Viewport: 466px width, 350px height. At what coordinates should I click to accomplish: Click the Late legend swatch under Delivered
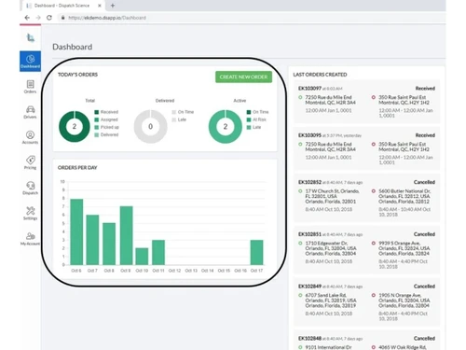click(x=174, y=119)
